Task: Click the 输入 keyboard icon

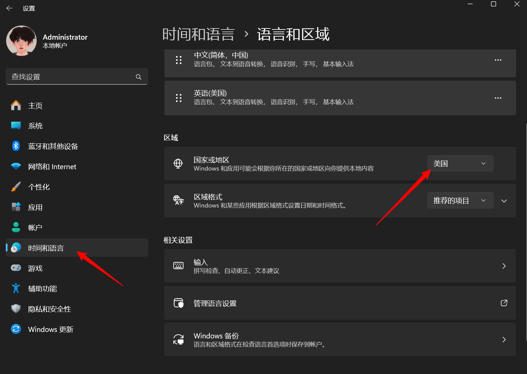Action: click(178, 265)
